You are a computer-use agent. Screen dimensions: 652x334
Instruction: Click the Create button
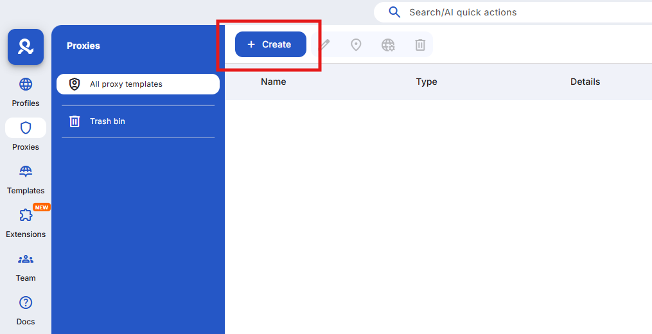(270, 44)
